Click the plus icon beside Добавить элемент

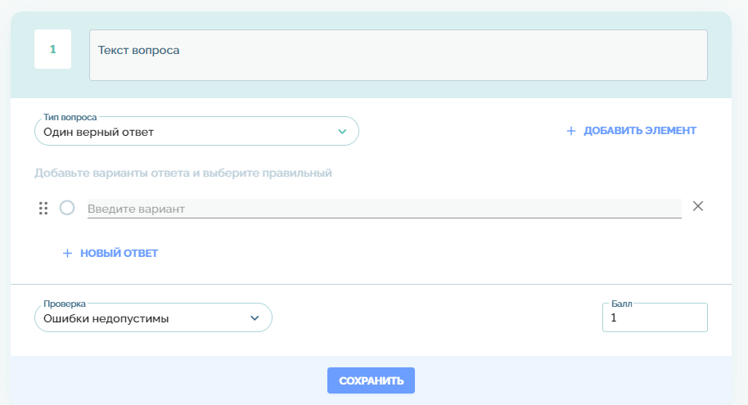571,131
